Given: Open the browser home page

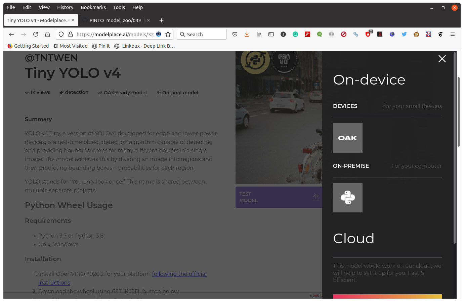Looking at the screenshot, I should pos(48,34).
